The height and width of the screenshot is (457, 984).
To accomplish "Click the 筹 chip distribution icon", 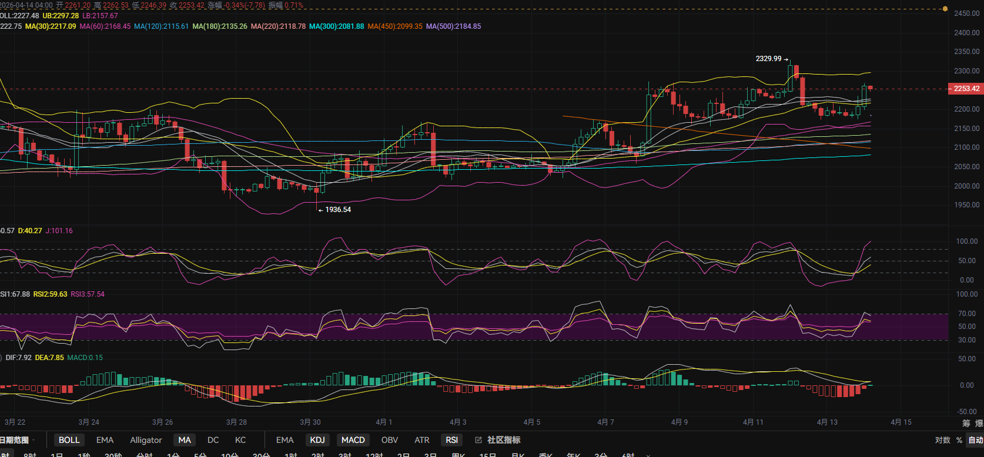I will click(x=966, y=423).
